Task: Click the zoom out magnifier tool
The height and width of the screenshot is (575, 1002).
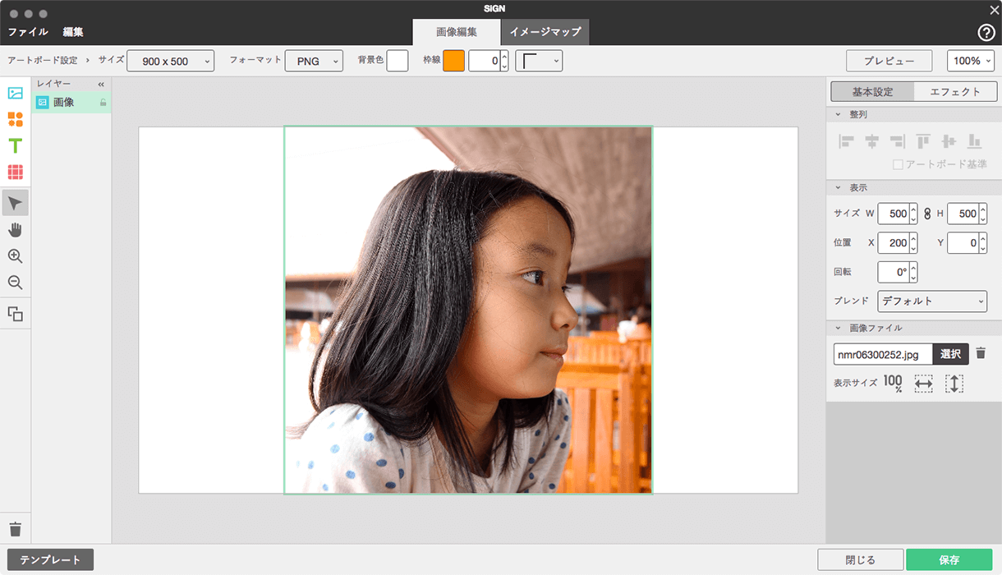Action: (15, 283)
